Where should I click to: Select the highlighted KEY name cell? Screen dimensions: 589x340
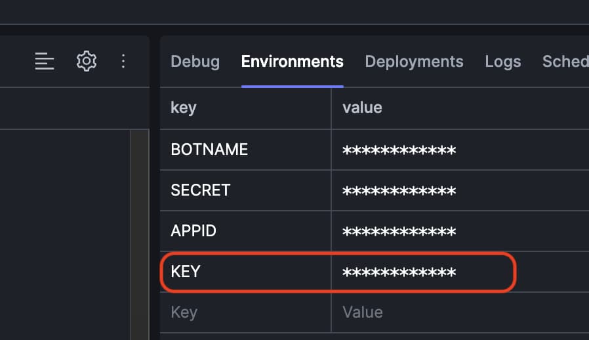click(185, 272)
